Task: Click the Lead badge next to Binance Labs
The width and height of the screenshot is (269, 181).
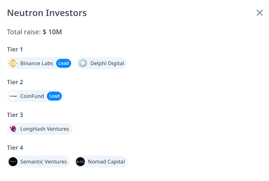Action: 64,63
